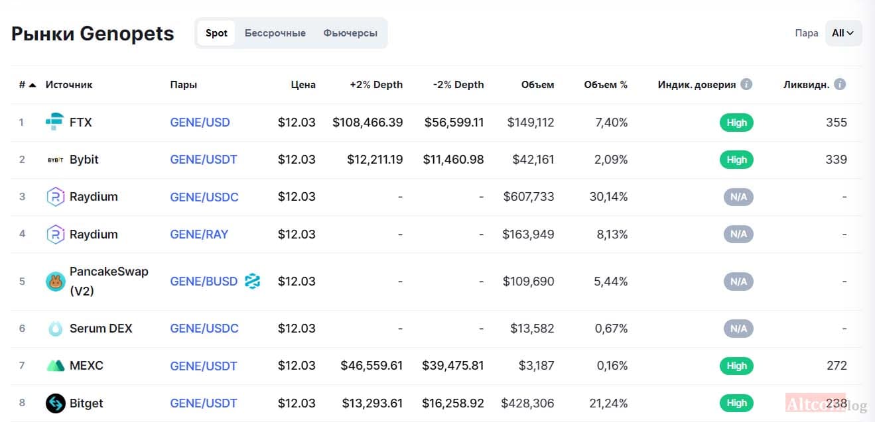Click the info icon next to Ликвидн.
Screen dimensions: 875x422
(x=840, y=84)
